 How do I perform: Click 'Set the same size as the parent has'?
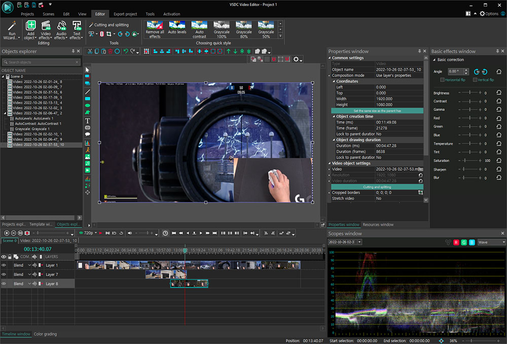[x=377, y=110]
